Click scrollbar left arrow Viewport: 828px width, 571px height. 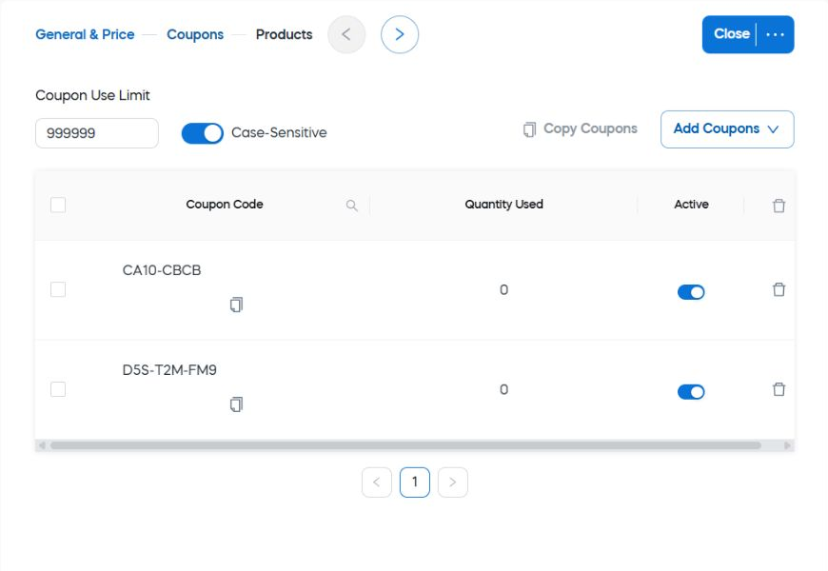42,445
